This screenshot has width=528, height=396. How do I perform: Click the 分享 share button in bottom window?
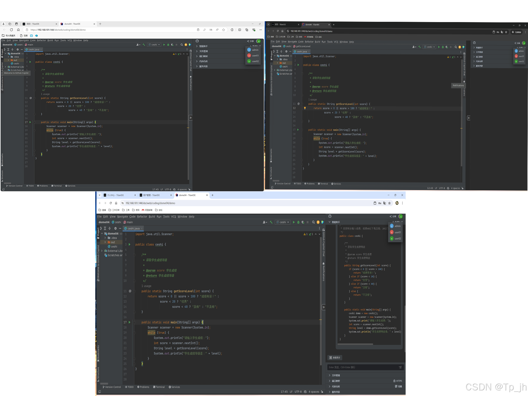point(393,216)
